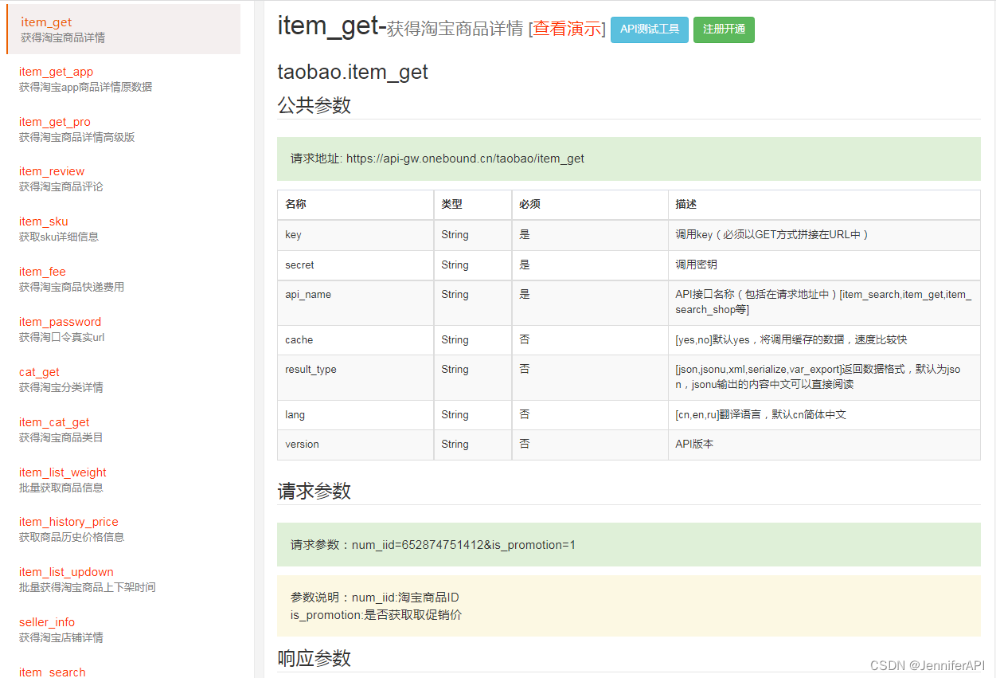Viewport: 996px width, 678px height.
Task: Click the cache row description text
Action: point(791,340)
